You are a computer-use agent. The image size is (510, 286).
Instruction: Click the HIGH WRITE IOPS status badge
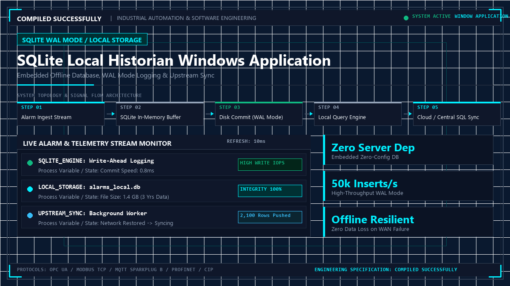(270, 164)
